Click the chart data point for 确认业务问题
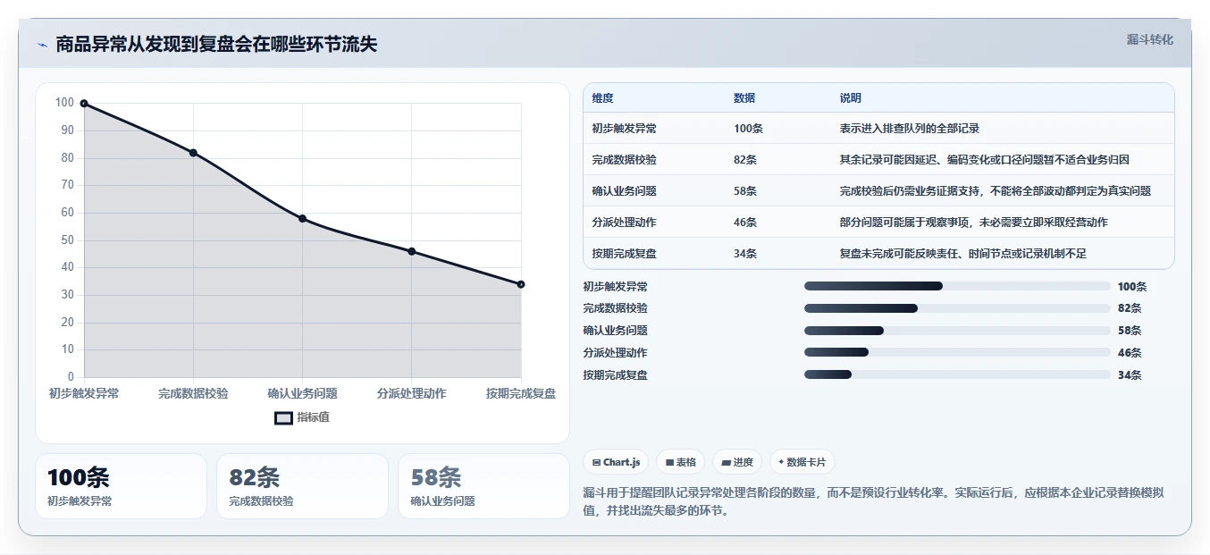 302,219
